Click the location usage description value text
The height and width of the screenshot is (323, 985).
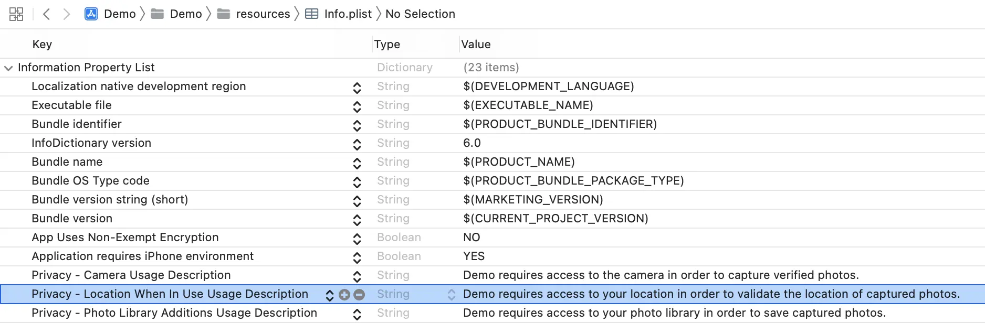tap(711, 294)
